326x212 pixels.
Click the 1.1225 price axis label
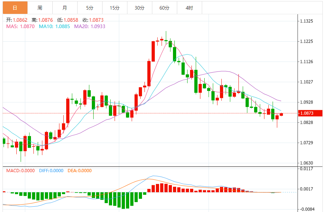(306, 41)
